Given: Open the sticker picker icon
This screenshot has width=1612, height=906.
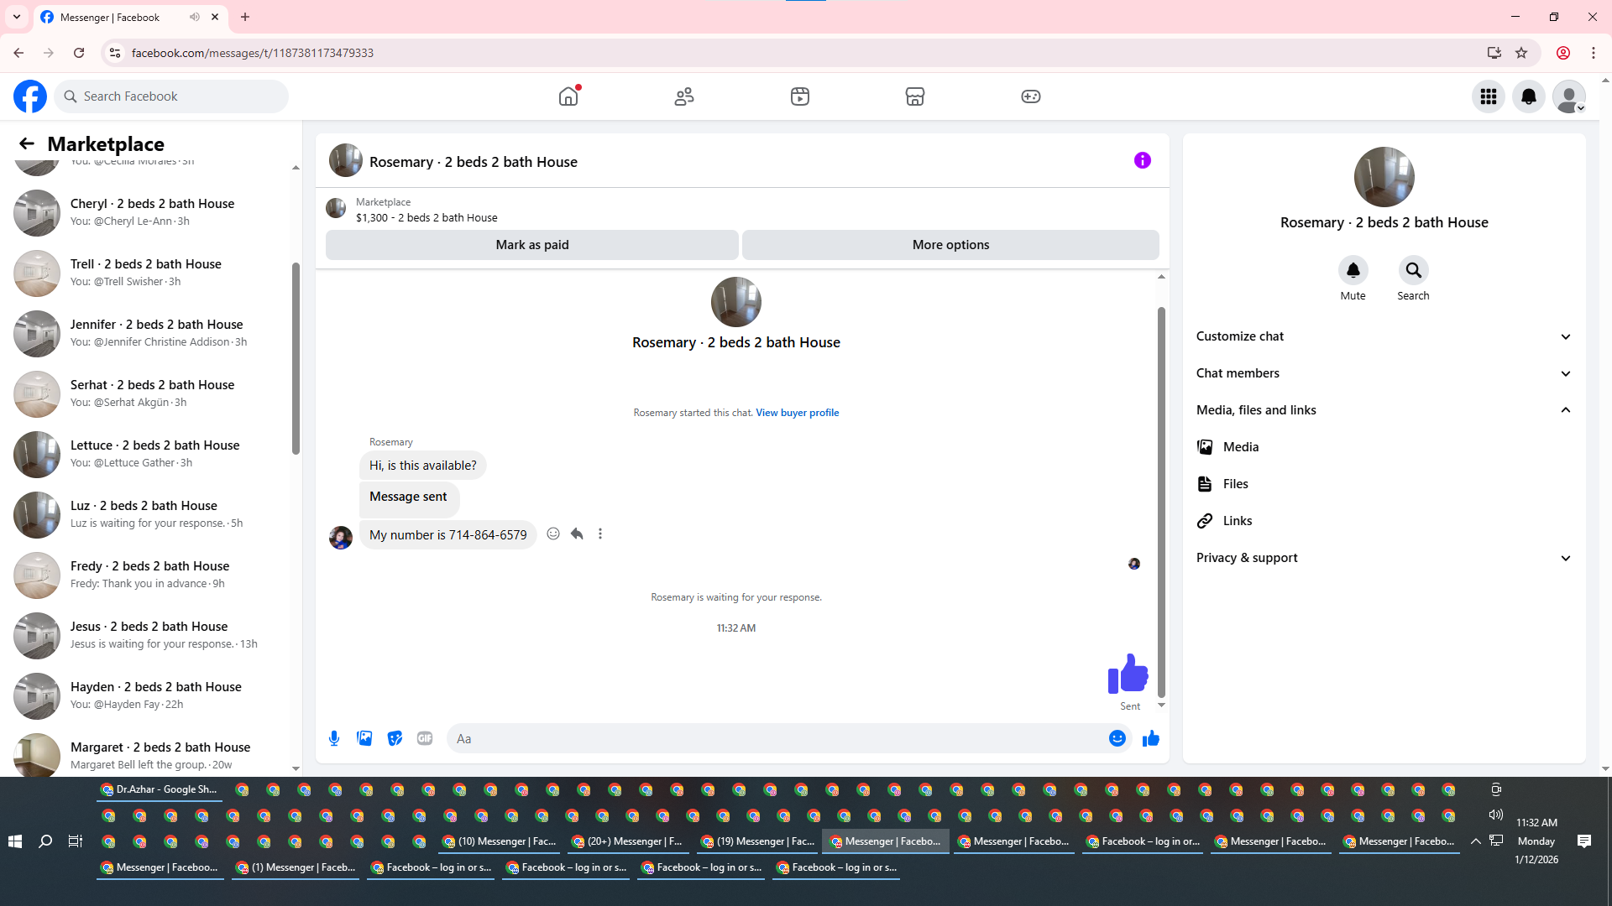Looking at the screenshot, I should [x=395, y=738].
